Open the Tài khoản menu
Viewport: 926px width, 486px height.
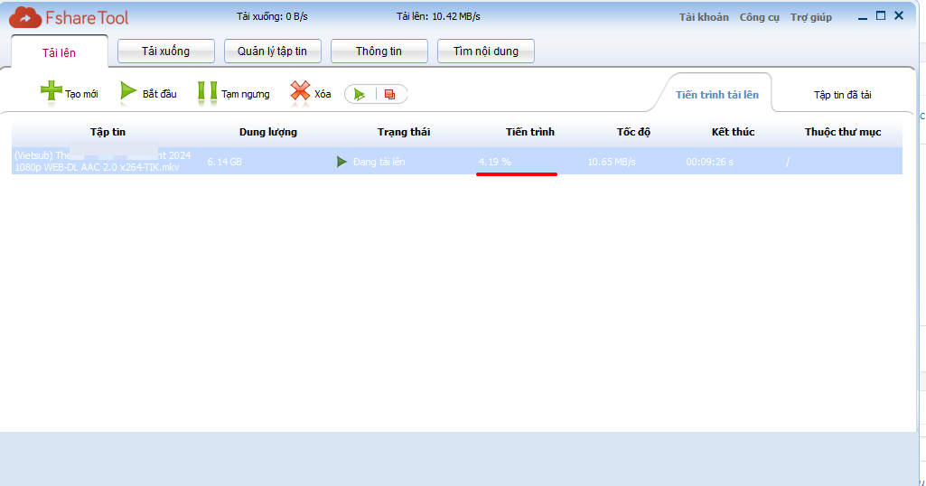tap(704, 17)
